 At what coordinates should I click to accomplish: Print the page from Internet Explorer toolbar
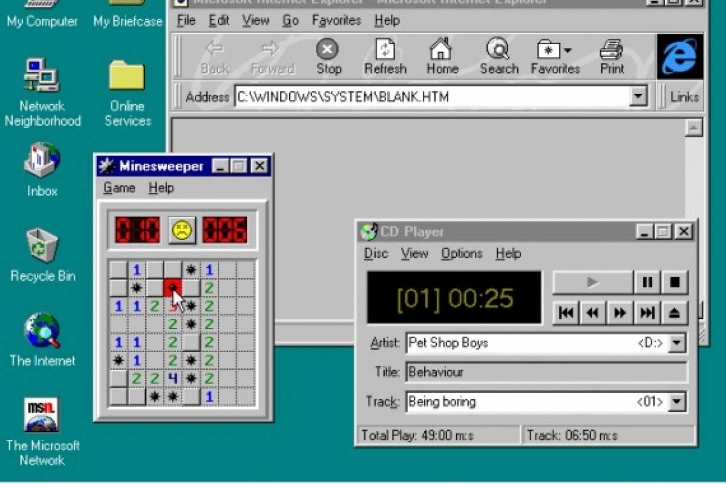point(612,56)
